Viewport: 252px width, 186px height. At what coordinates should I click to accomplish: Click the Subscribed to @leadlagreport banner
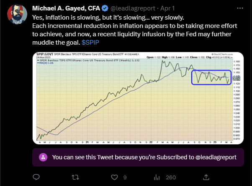(138, 157)
